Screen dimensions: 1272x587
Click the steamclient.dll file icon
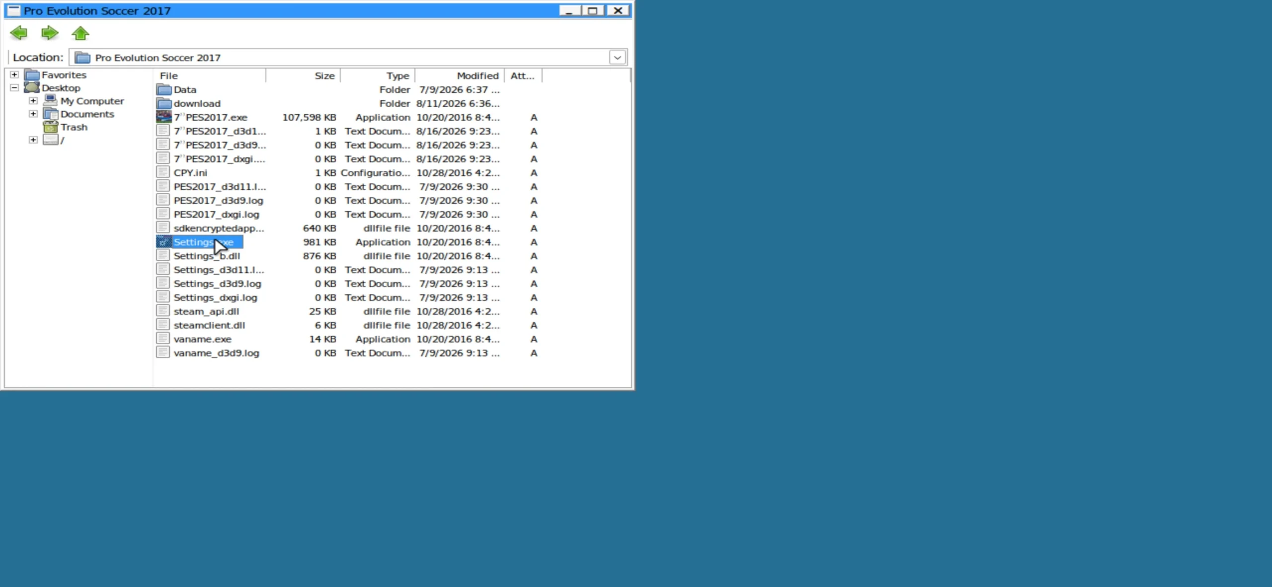[163, 325]
